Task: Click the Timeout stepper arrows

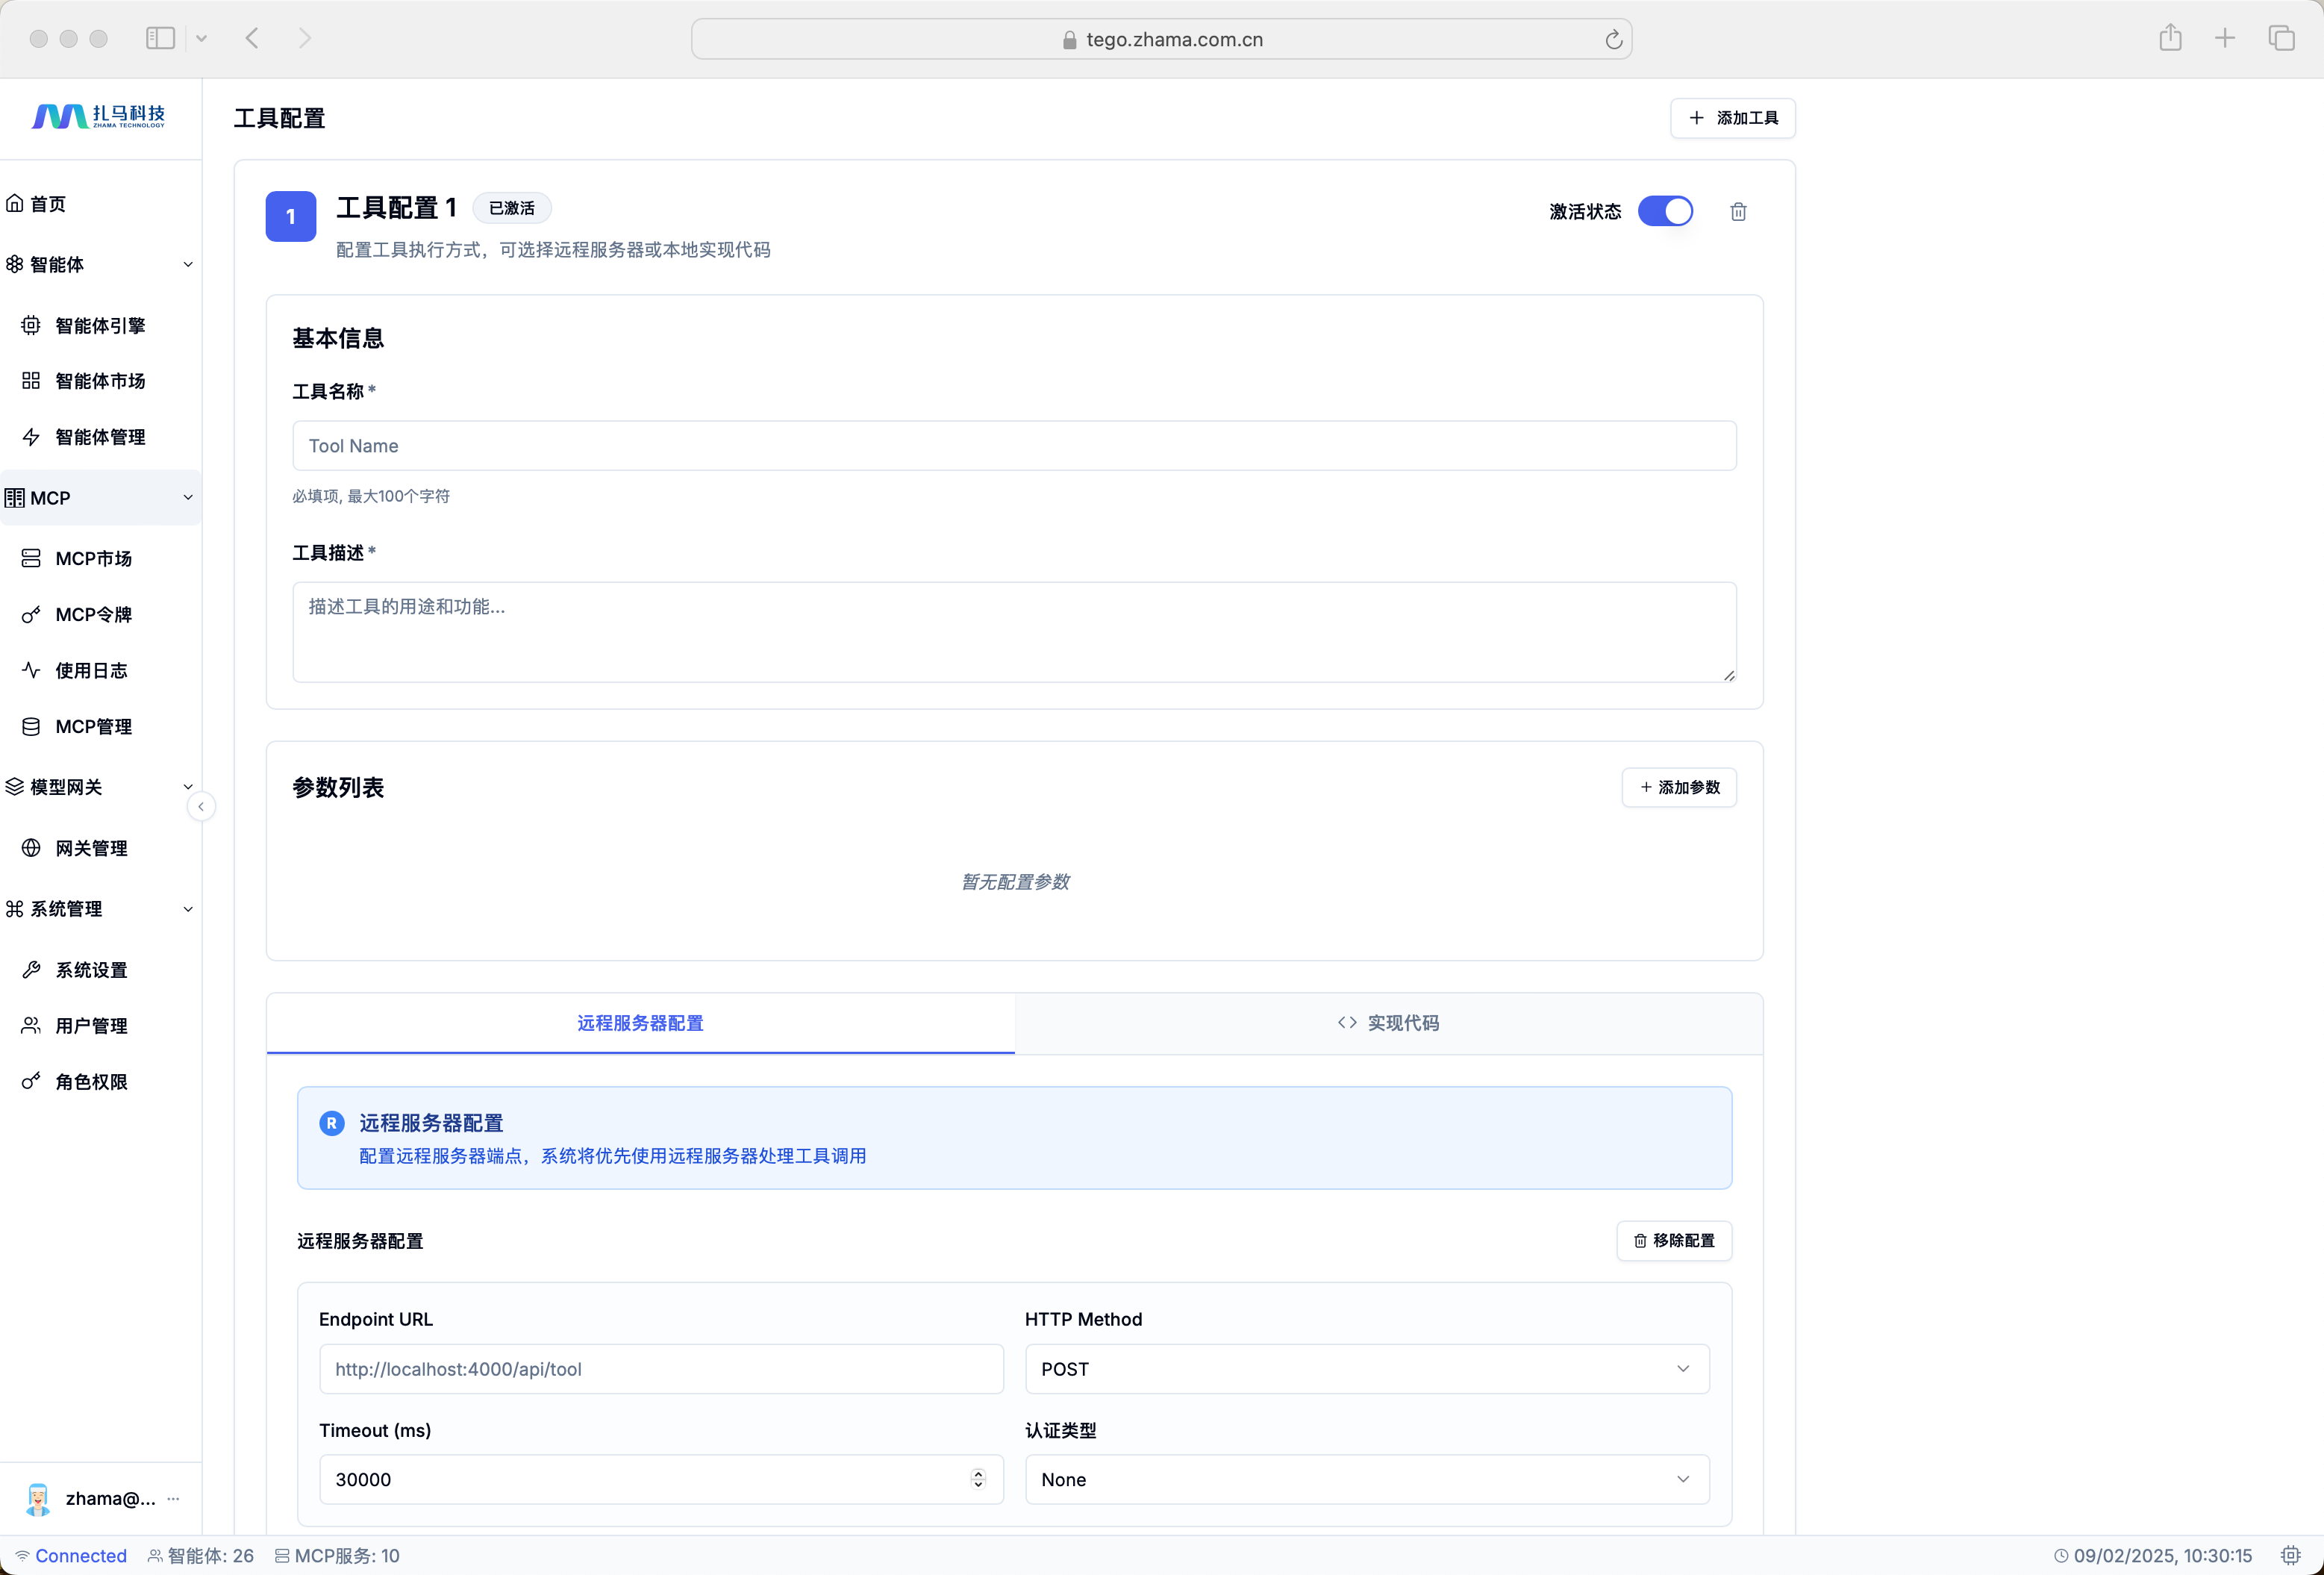Action: 978,1479
